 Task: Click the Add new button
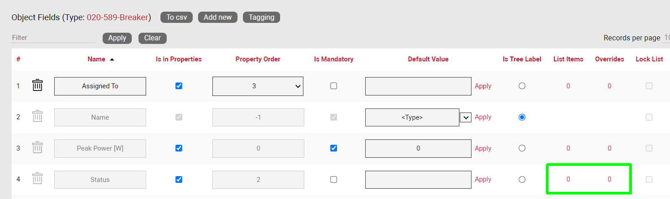217,17
